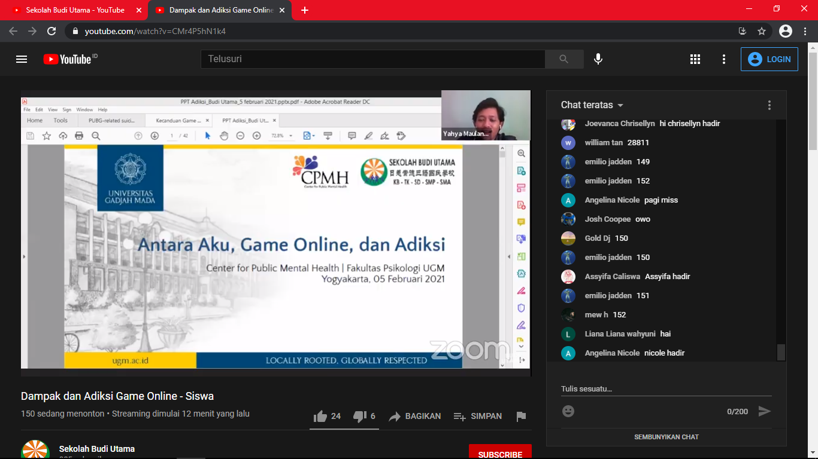Switch to Sekolah Budi Utama tab
The image size is (818, 459).
(75, 10)
